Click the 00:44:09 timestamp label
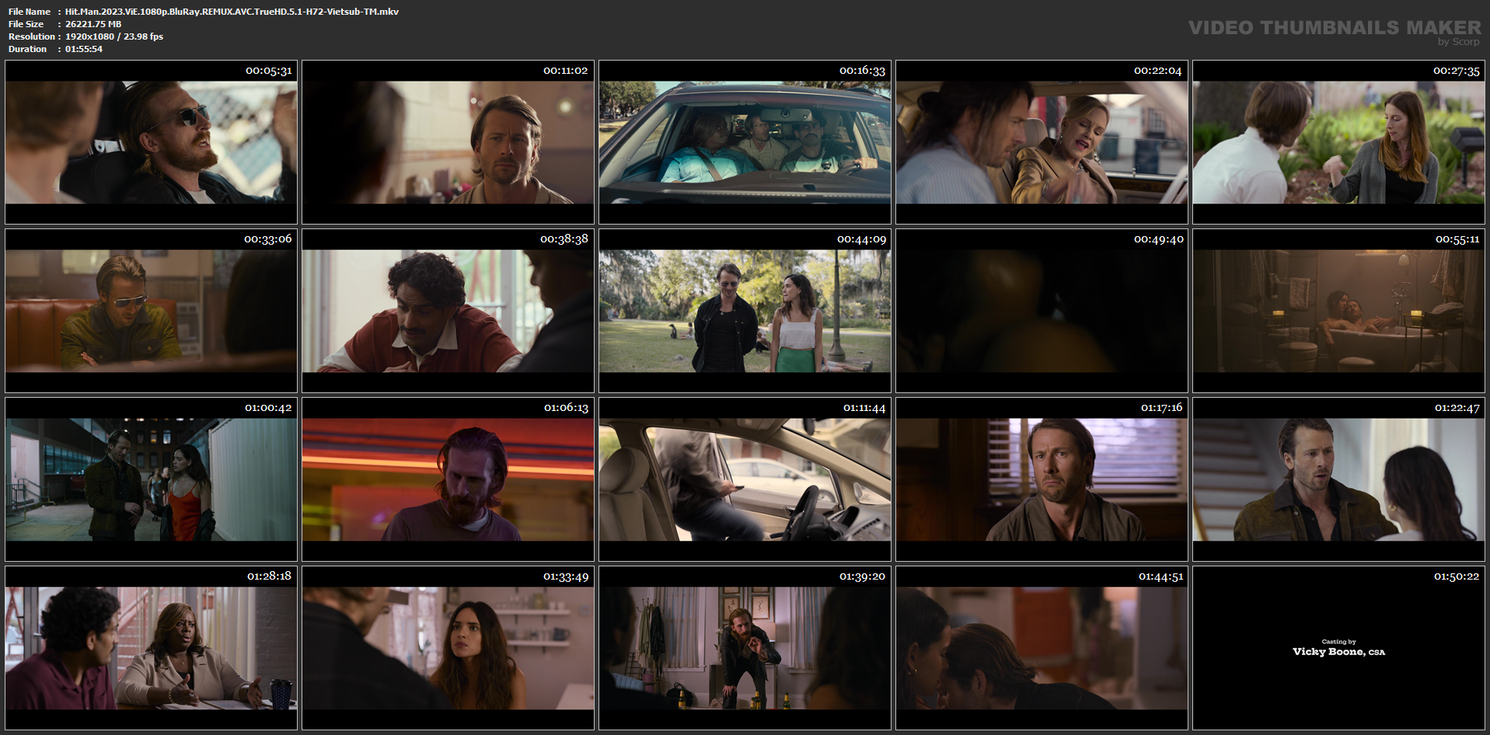 coord(862,239)
